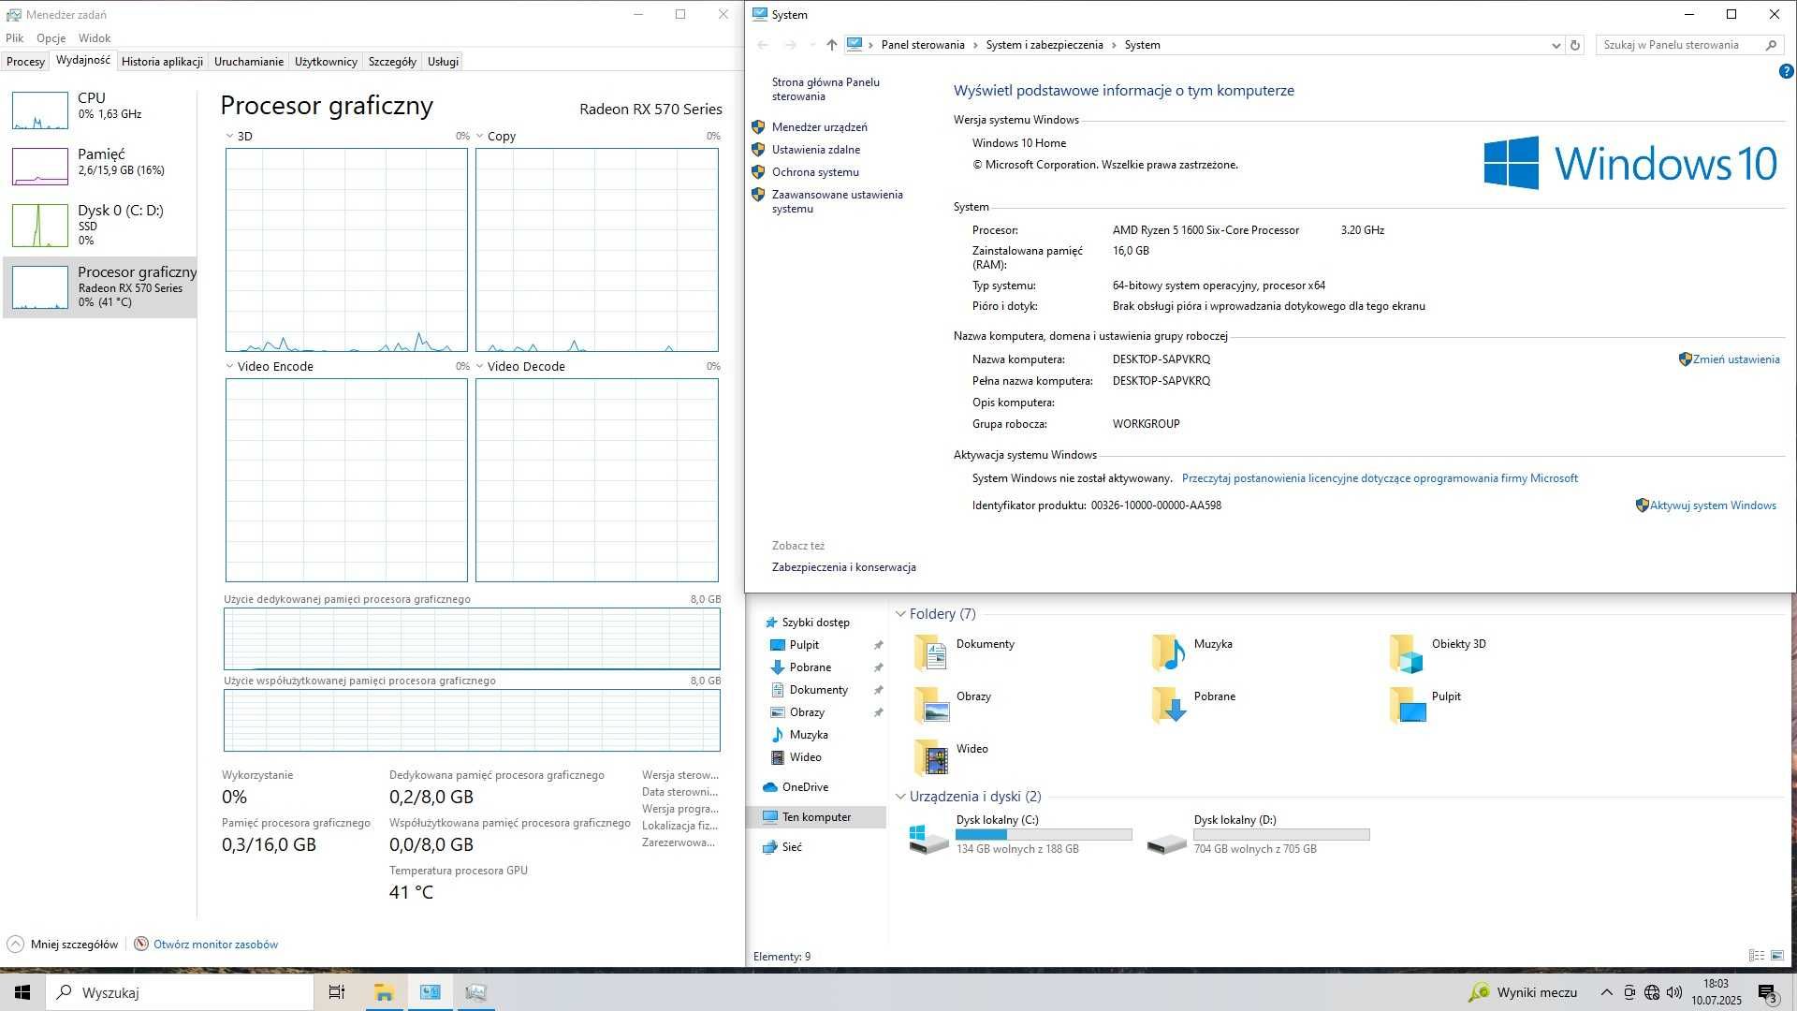The width and height of the screenshot is (1797, 1011).
Task: Open Otwórz monitor zasobów link
Action: coord(215,944)
